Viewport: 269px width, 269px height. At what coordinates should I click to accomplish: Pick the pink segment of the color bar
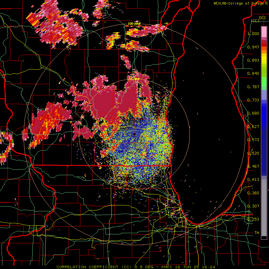tap(264, 32)
